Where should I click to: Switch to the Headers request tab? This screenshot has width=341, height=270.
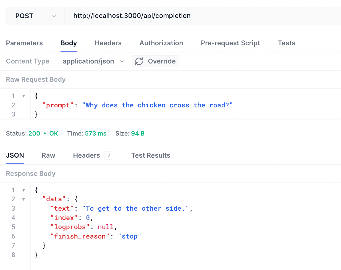click(108, 43)
